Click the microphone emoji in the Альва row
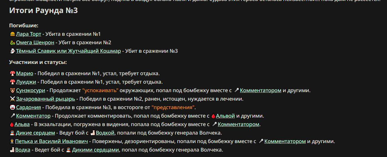 (x=214, y=124)
